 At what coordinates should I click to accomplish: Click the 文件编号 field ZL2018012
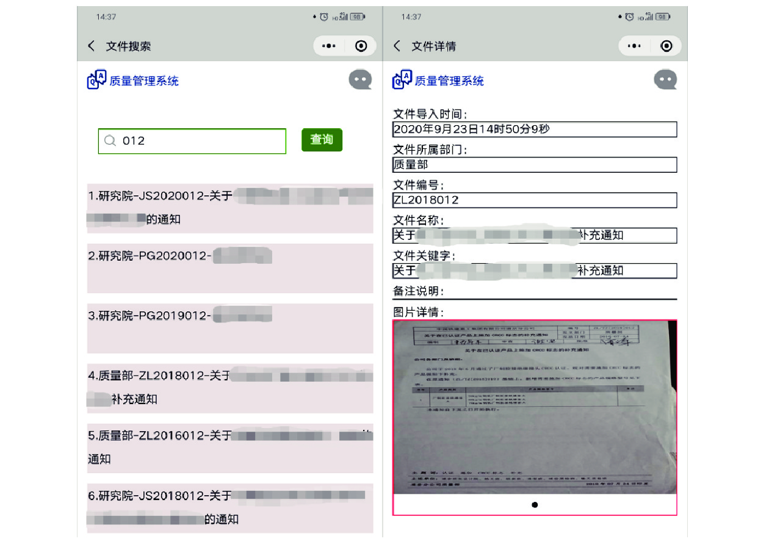[535, 200]
